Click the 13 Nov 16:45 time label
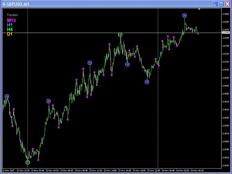The image size is (232, 174). [125, 170]
